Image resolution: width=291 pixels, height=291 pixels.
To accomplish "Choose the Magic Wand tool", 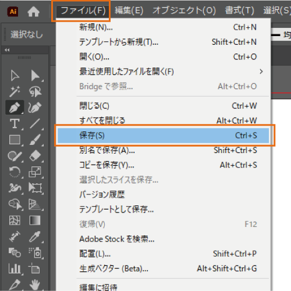I will 15,91.
